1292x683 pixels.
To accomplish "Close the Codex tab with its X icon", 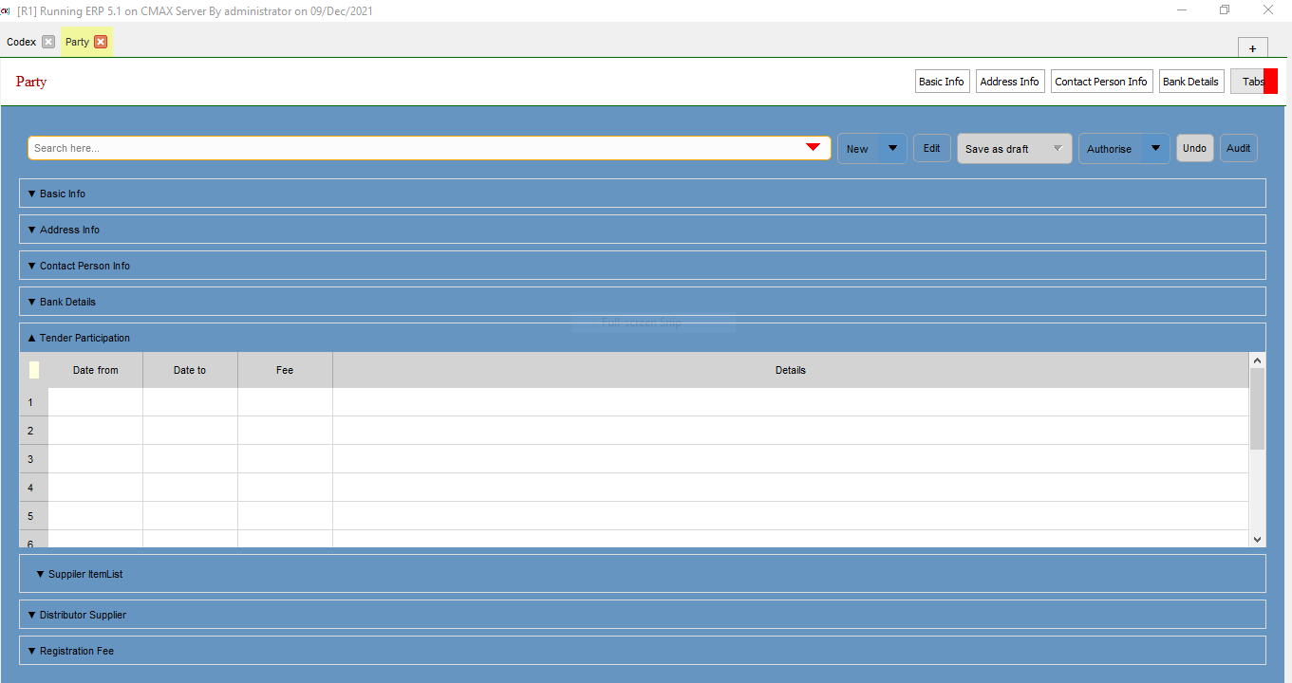I will pos(48,42).
